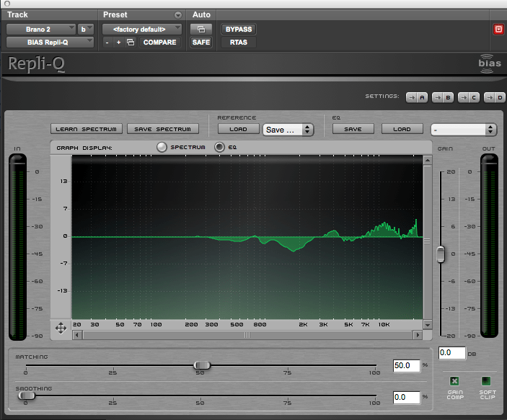Screen dimensions: 507x420
Task: Open the factory default preset dropdown
Action: [142, 30]
